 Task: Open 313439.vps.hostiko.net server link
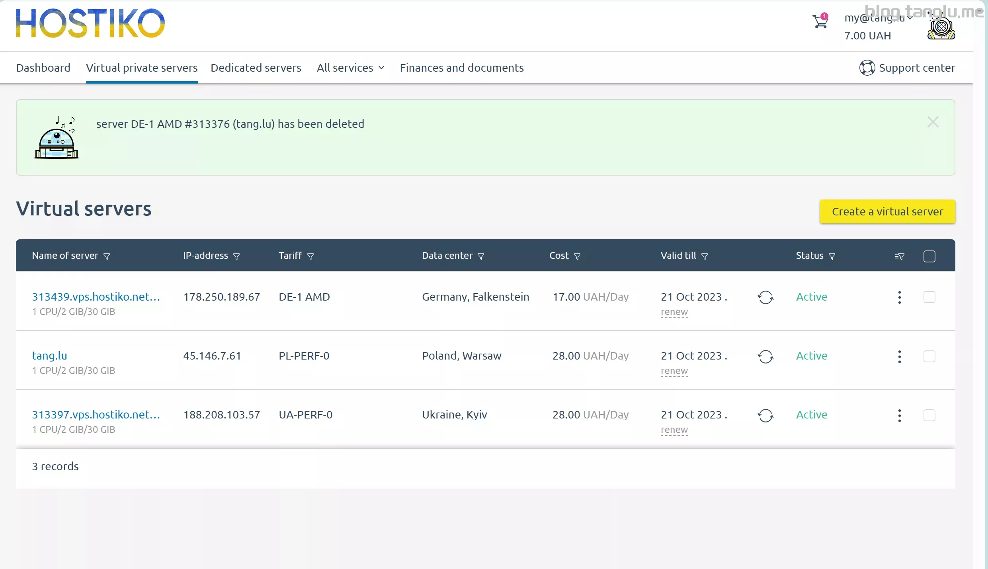(x=96, y=297)
